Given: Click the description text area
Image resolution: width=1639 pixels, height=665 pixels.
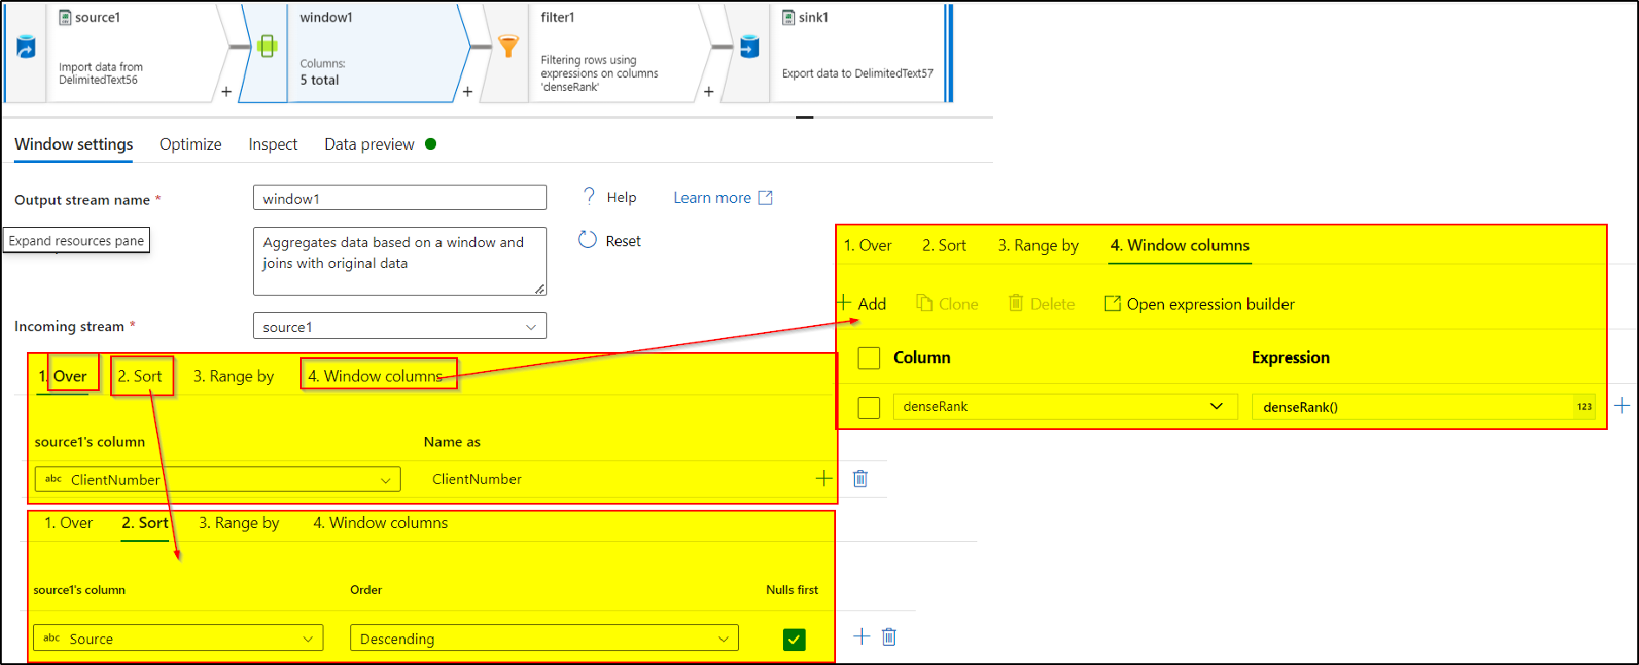Looking at the screenshot, I should [x=400, y=261].
